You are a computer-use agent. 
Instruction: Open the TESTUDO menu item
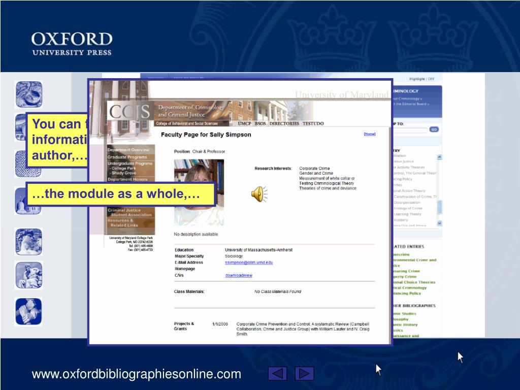(x=313, y=123)
